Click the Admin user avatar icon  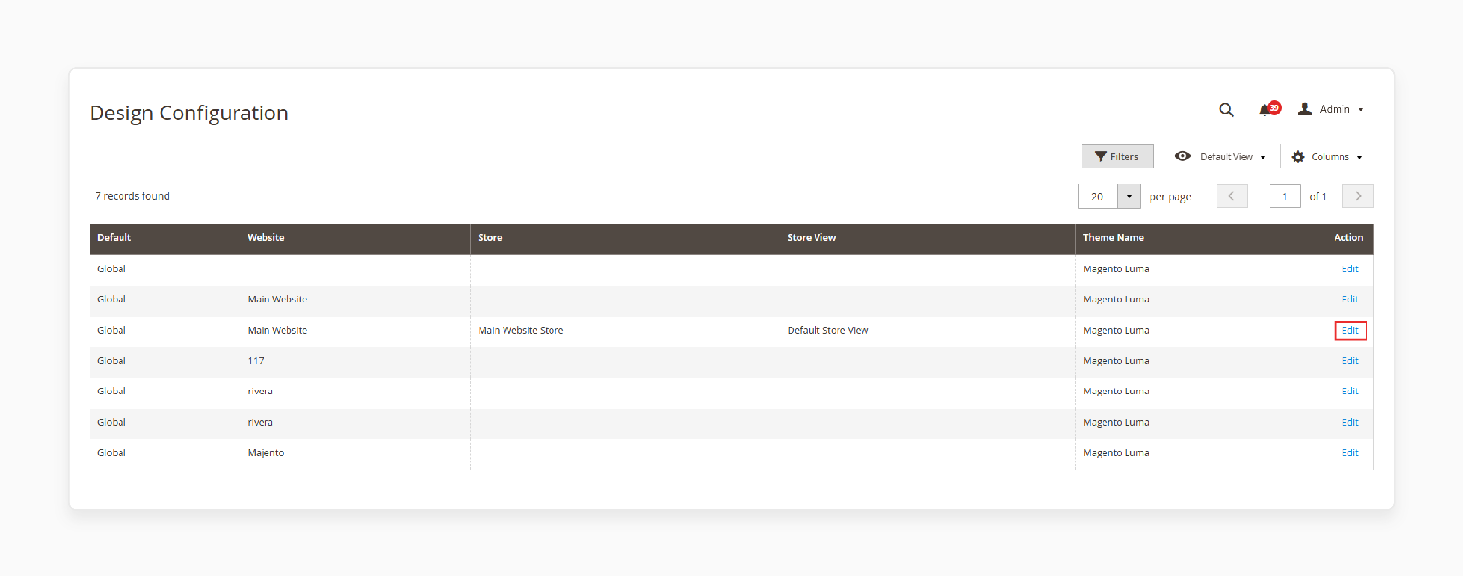pos(1304,109)
